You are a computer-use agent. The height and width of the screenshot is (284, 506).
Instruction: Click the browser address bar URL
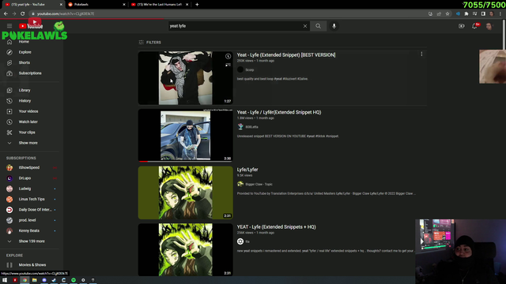click(66, 14)
